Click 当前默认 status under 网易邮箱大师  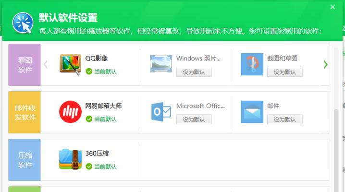point(105,119)
